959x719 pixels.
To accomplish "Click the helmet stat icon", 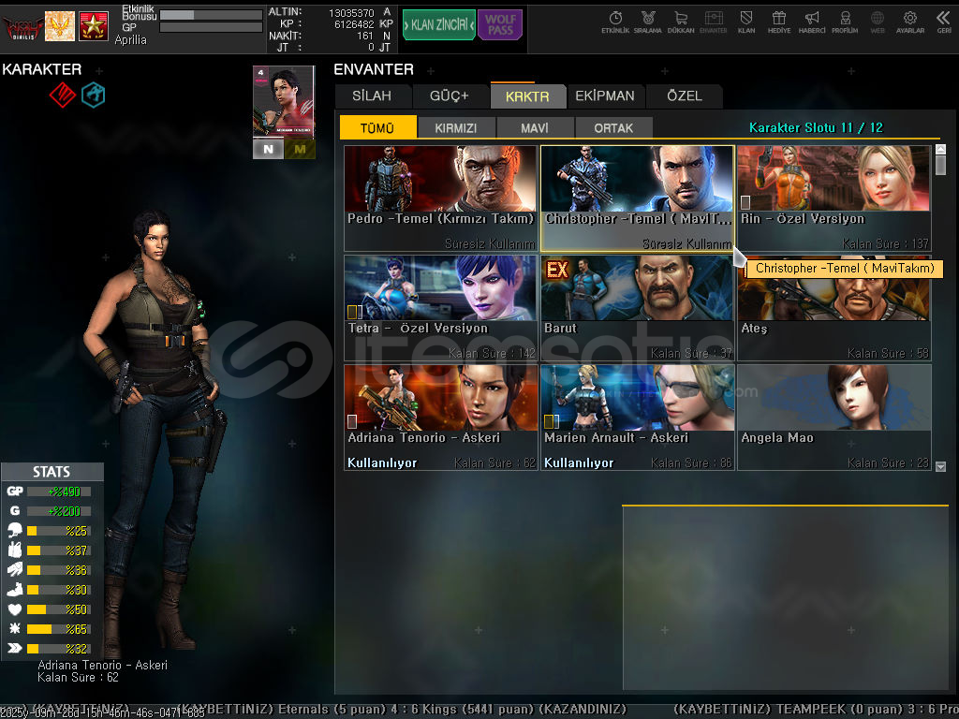I will pos(15,530).
